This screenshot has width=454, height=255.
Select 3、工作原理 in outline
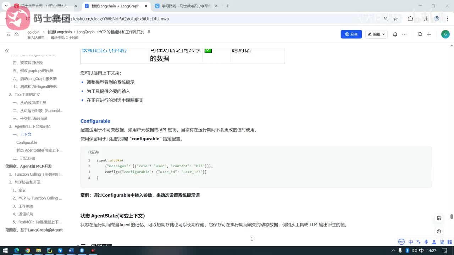point(23,206)
